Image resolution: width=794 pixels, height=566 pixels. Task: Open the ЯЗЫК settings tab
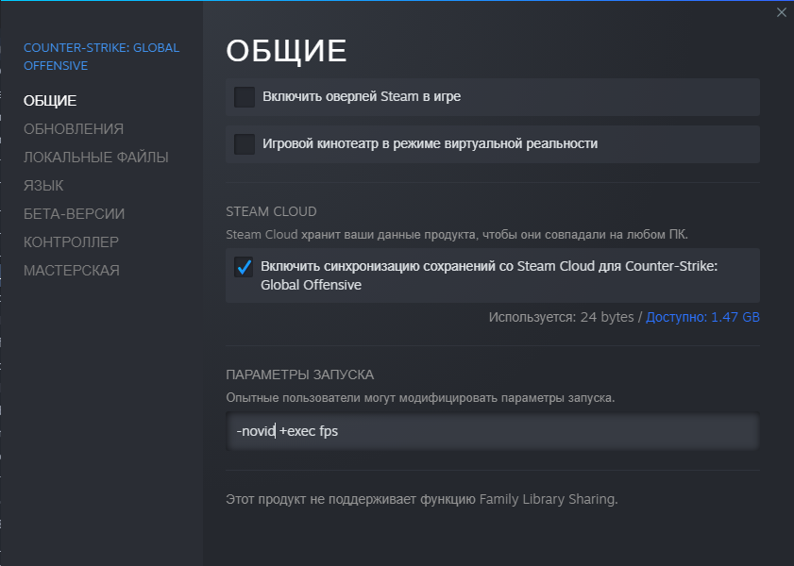click(x=43, y=185)
